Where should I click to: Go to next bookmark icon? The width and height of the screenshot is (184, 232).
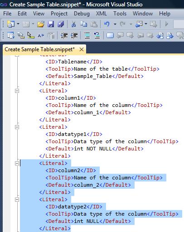(130, 36)
